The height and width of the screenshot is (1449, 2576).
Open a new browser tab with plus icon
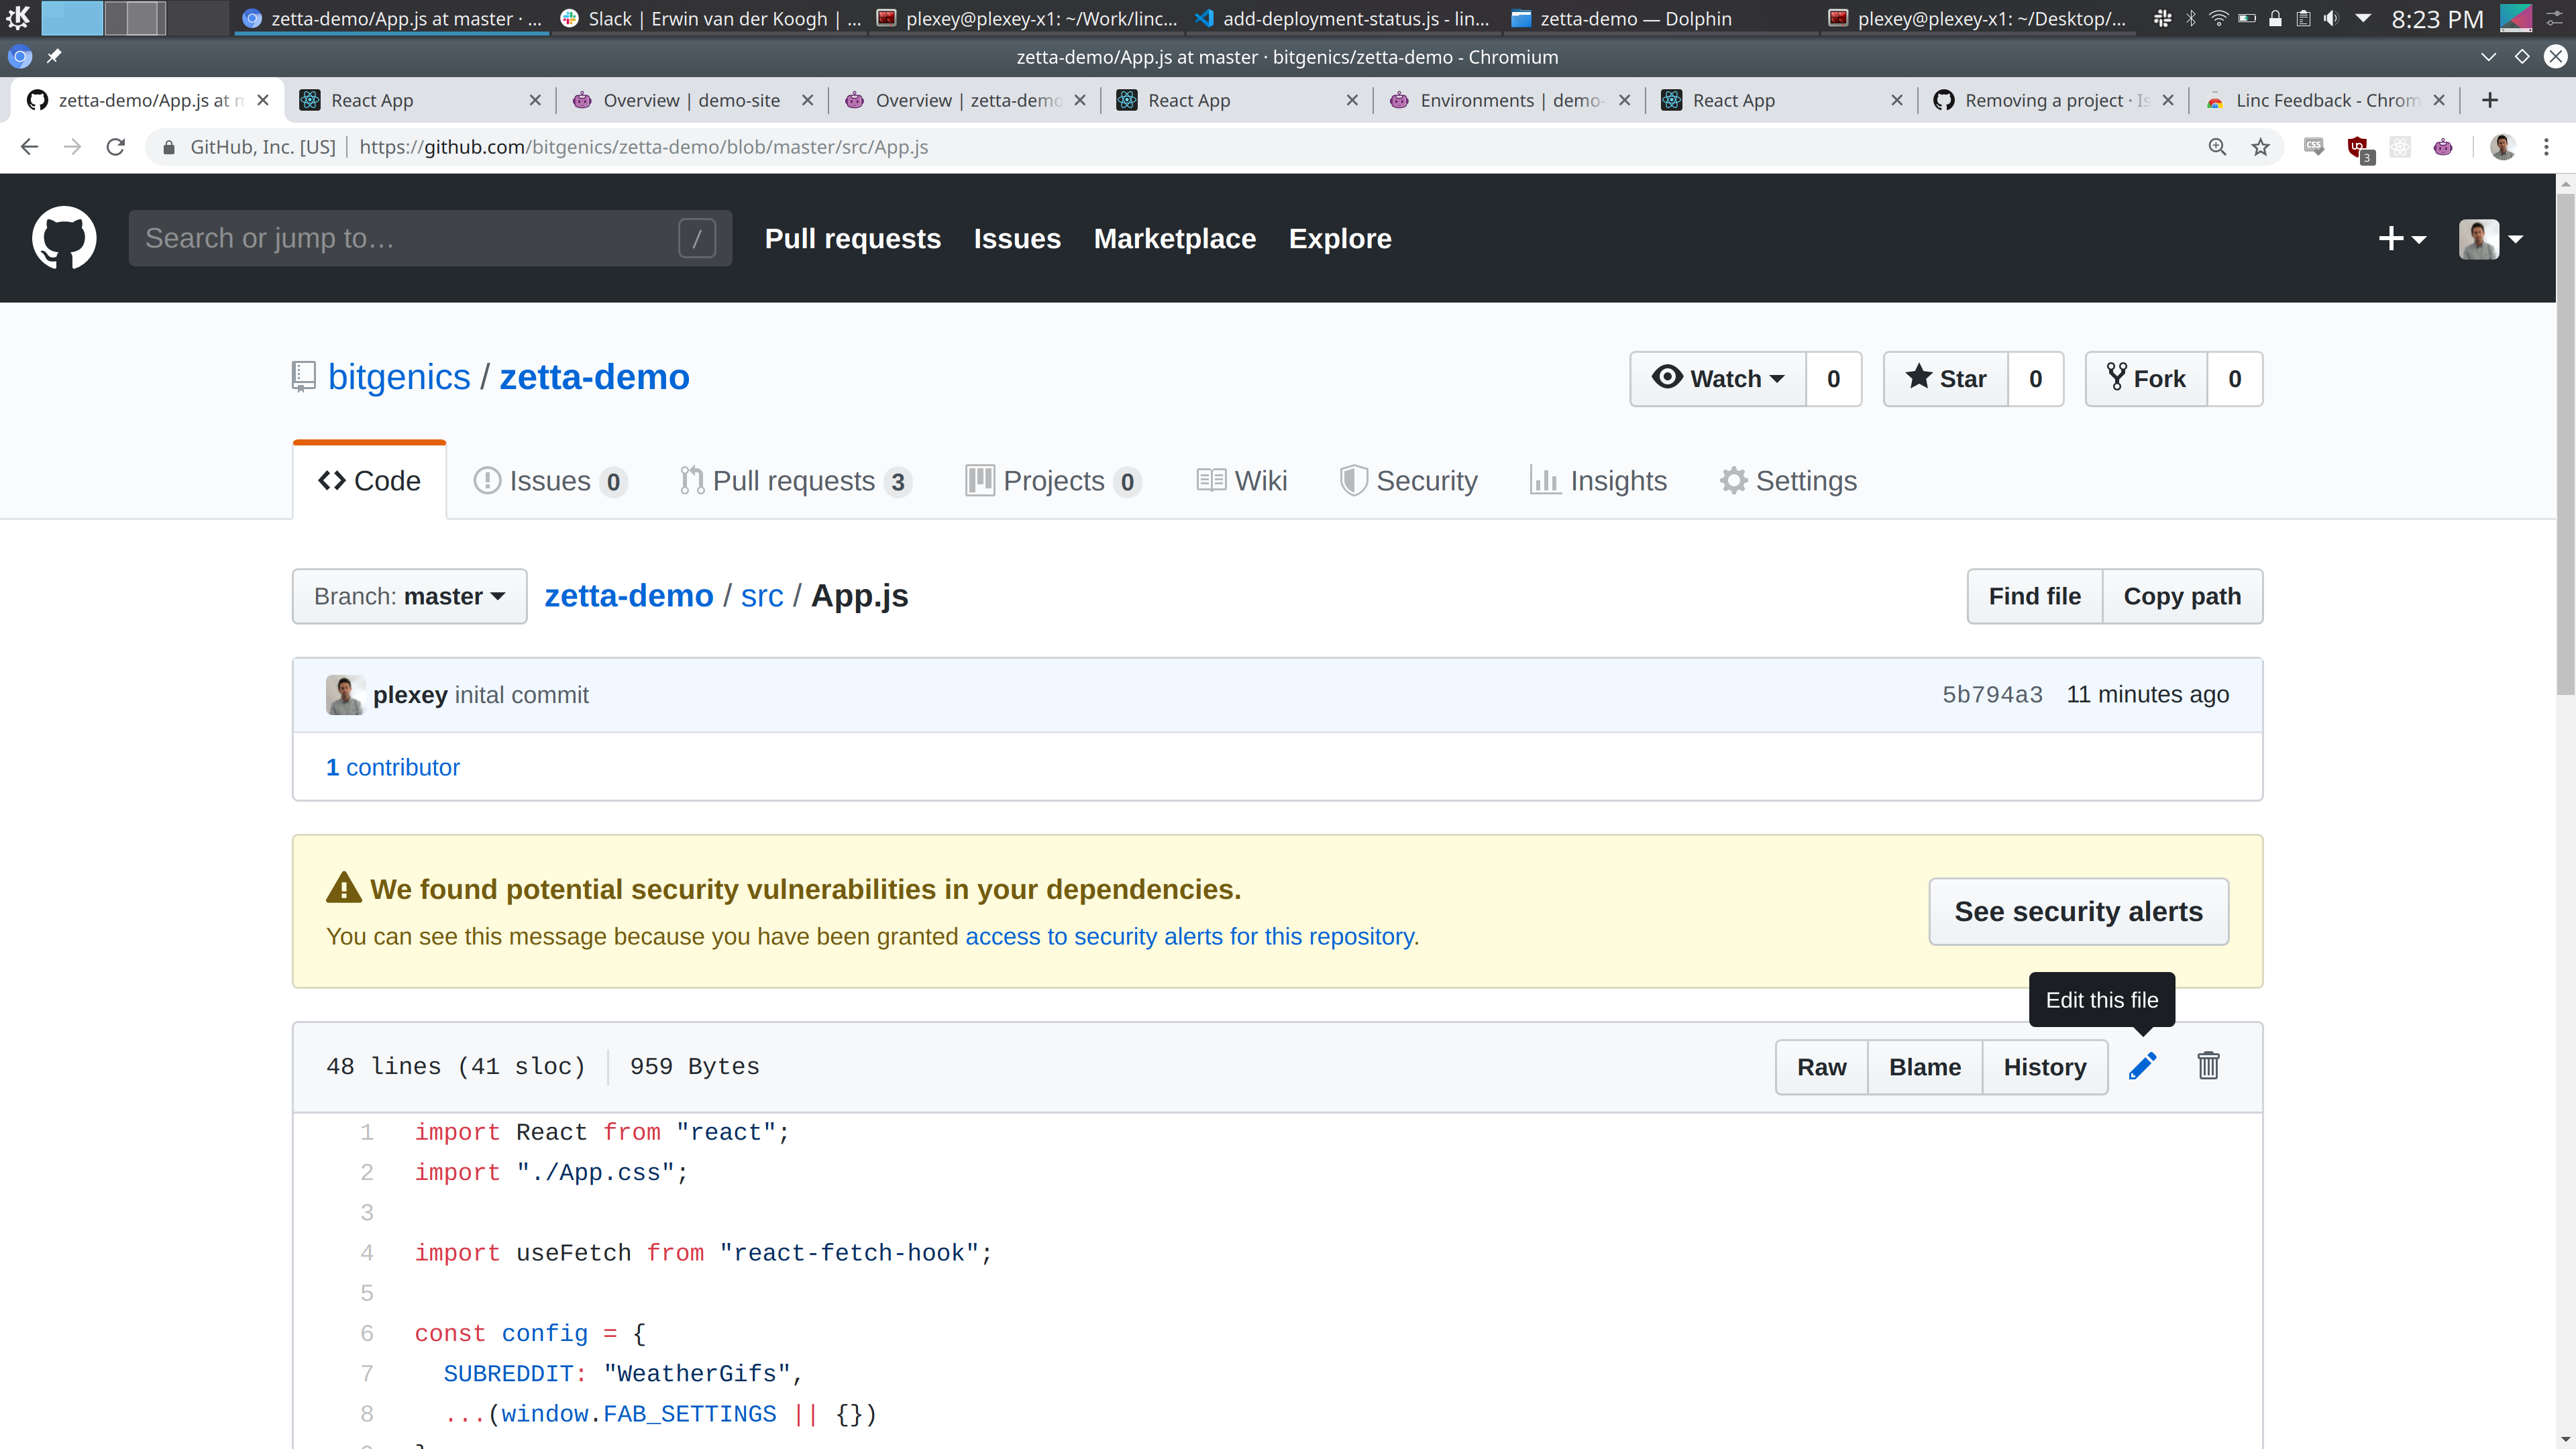(2490, 100)
